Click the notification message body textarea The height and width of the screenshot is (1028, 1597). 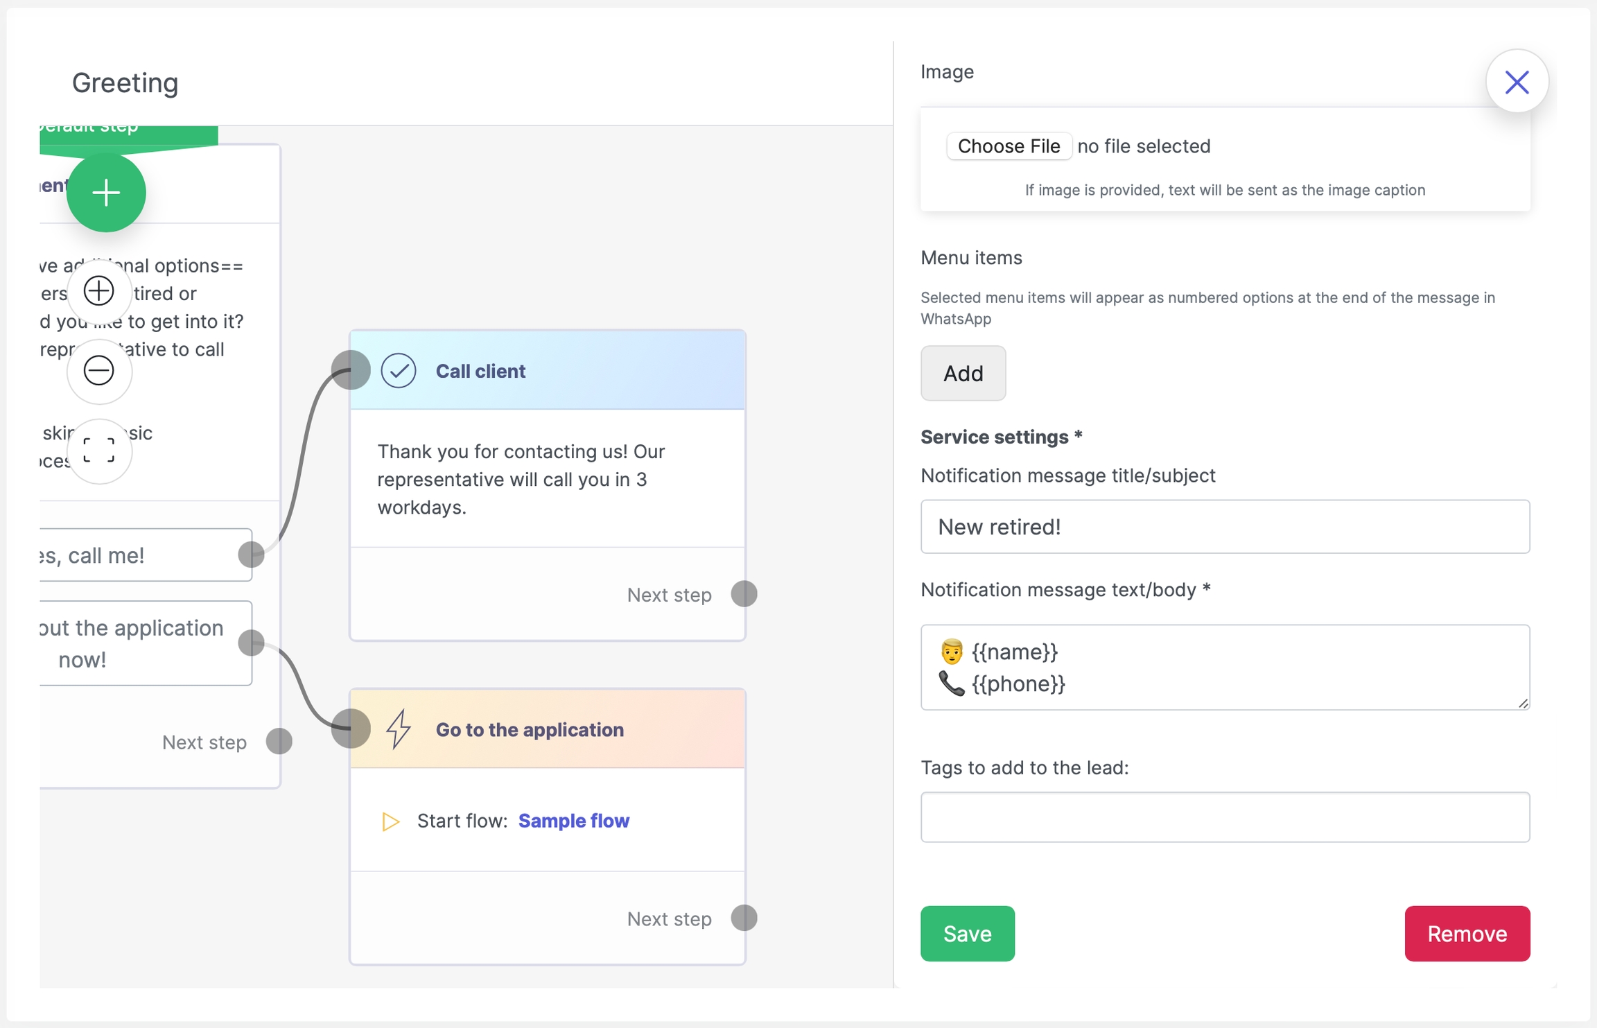click(1224, 667)
